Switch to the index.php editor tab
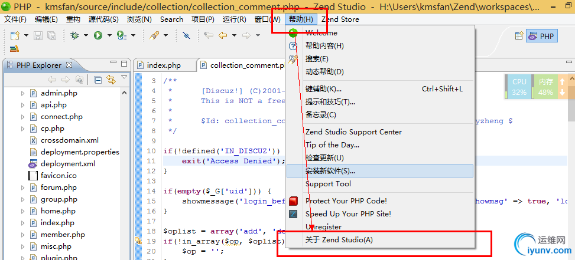Viewport: 575px width, 260px height. click(164, 65)
